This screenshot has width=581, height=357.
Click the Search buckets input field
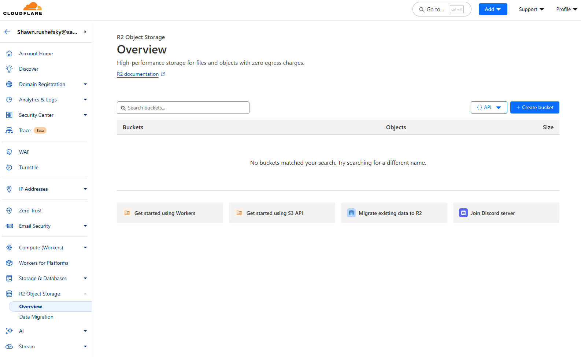[x=183, y=108]
